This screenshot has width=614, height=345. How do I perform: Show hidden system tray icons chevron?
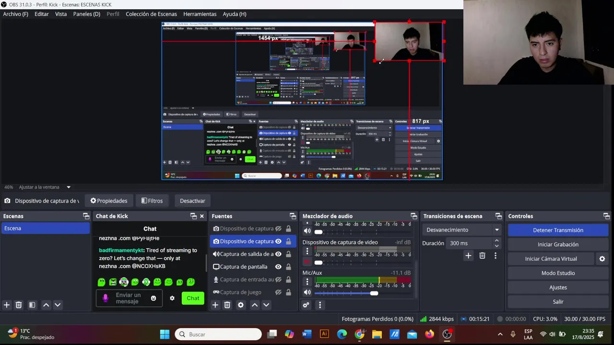[500, 334]
